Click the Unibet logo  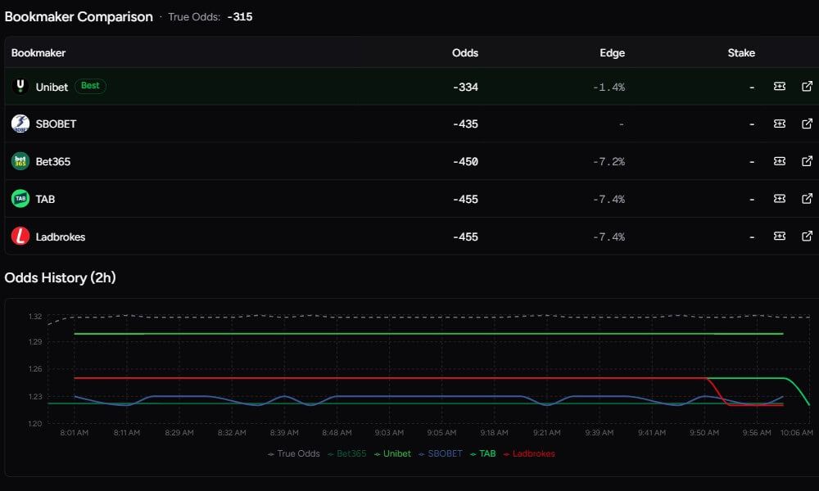19,86
